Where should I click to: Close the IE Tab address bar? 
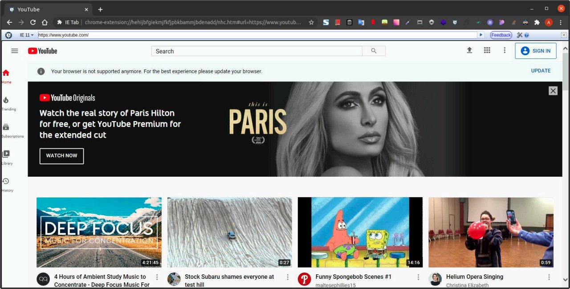point(564,35)
